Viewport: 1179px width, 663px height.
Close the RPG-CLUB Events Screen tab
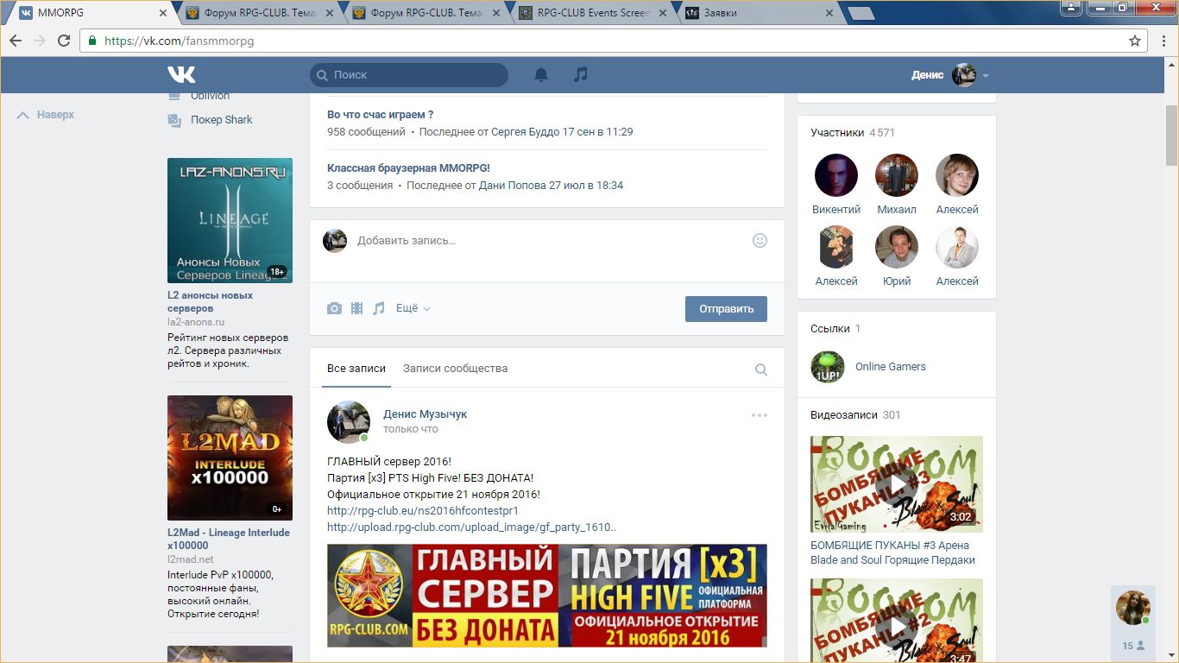pos(665,13)
